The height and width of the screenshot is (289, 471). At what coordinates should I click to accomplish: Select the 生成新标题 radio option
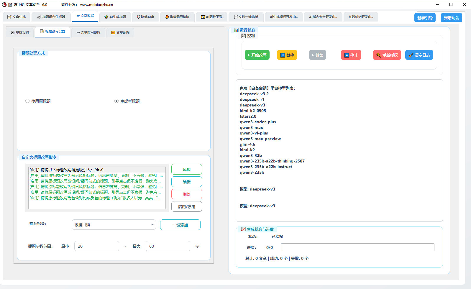[116, 101]
